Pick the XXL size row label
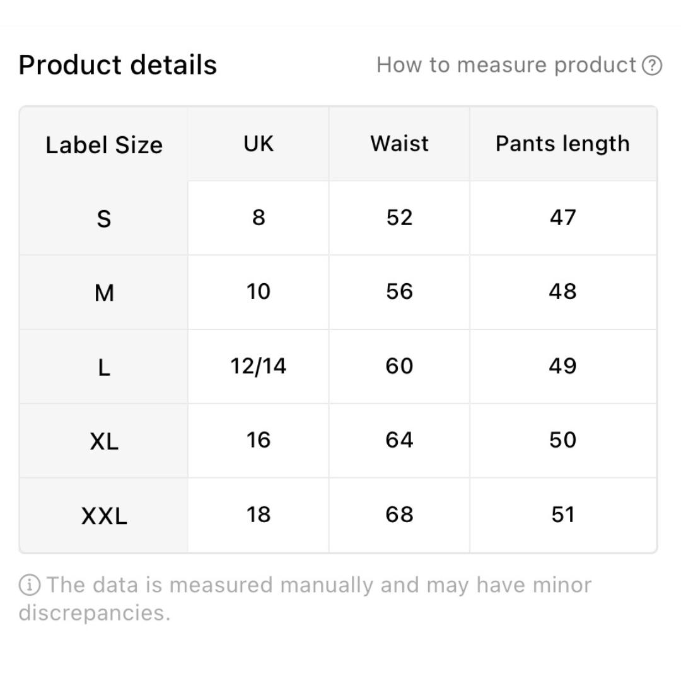Image resolution: width=681 pixels, height=681 pixels. tap(104, 516)
